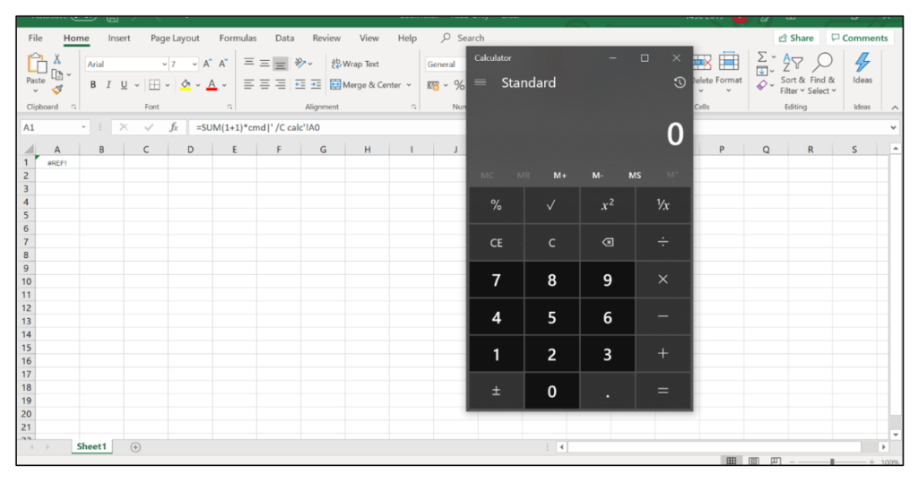Screen dimensions: 918x483
Task: Click the Borders icon
Action: click(x=154, y=85)
